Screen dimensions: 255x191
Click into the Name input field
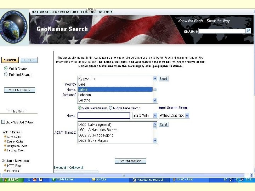click(x=104, y=115)
